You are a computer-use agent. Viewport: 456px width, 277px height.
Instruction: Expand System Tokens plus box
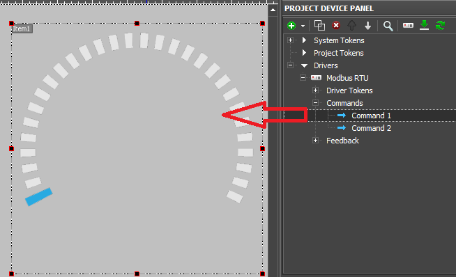[290, 40]
